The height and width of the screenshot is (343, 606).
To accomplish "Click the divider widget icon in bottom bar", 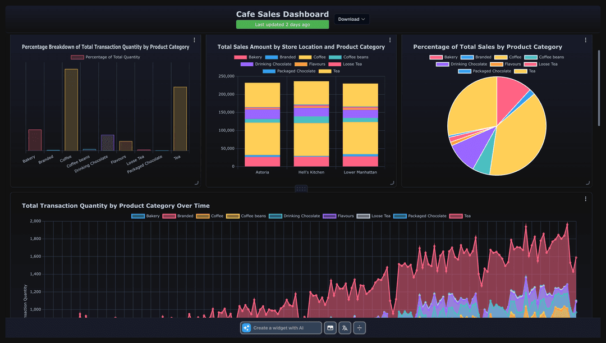I will [358, 328].
